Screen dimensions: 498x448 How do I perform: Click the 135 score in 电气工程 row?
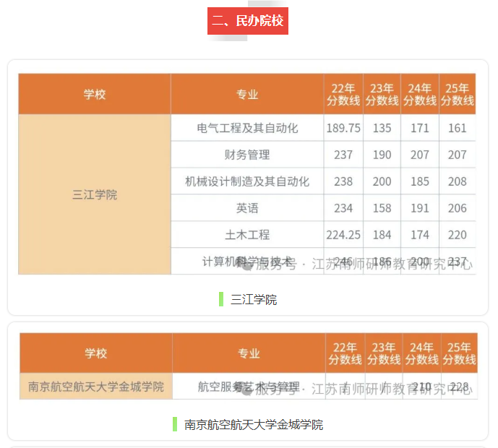click(382, 128)
